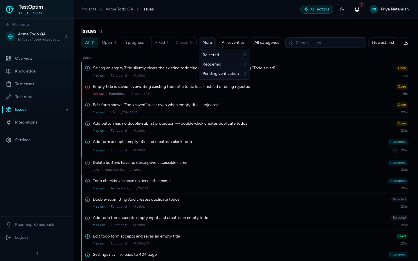This screenshot has width=418, height=261.
Task: Switch to the Closed issues tab
Action: pos(184,43)
